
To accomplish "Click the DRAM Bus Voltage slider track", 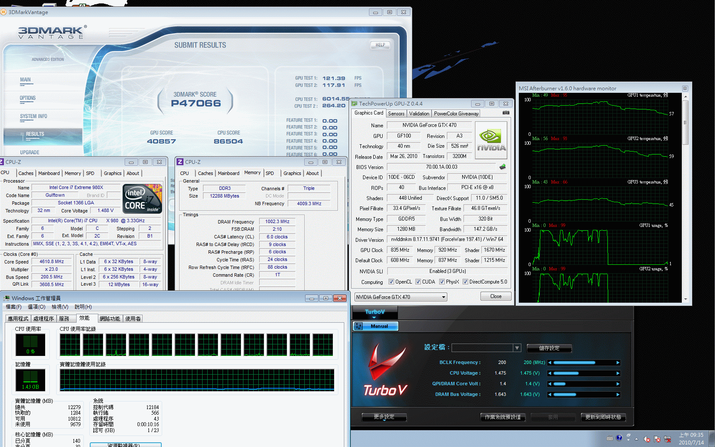I will (584, 395).
